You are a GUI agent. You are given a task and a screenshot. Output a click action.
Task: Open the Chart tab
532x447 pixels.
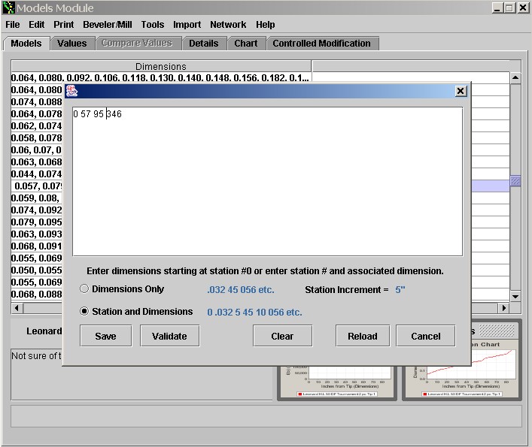click(x=245, y=44)
